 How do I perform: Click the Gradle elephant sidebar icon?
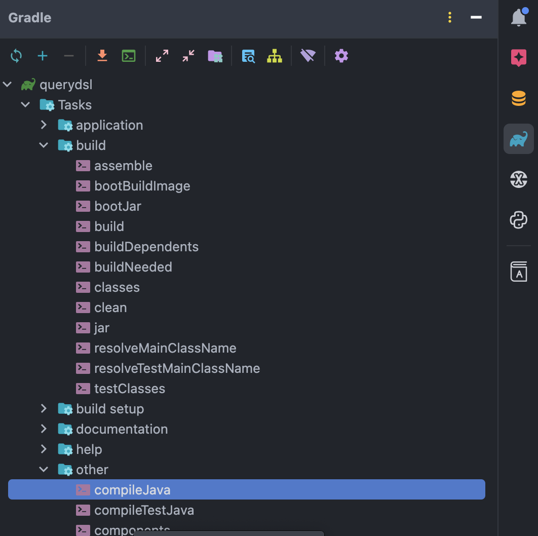coord(519,139)
